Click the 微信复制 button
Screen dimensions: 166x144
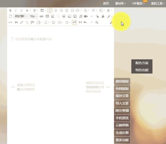tap(122, 82)
